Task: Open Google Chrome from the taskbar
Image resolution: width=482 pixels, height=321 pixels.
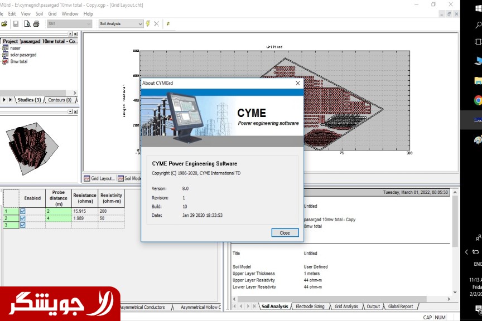Action: pos(478,100)
